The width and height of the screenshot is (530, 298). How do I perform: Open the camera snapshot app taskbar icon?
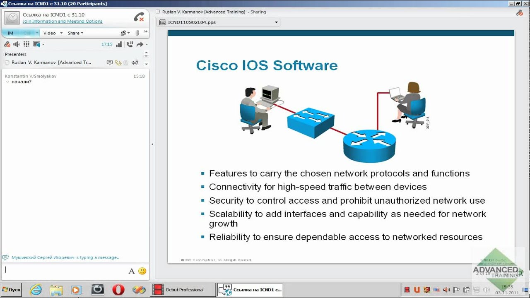click(98, 289)
